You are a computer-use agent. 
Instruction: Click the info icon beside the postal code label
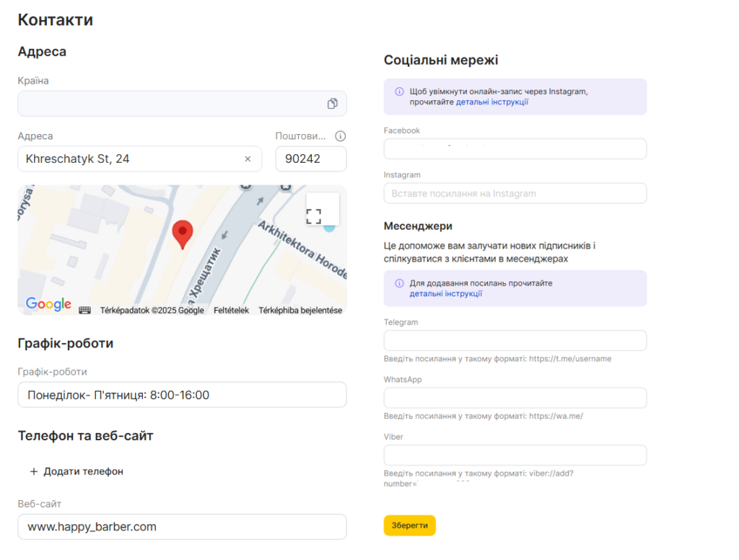click(x=341, y=136)
